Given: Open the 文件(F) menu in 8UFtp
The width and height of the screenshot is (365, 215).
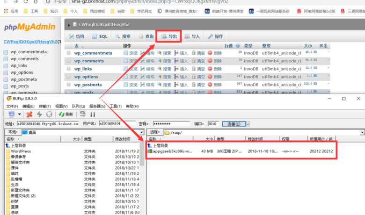Looking at the screenshot, I should (12, 106).
